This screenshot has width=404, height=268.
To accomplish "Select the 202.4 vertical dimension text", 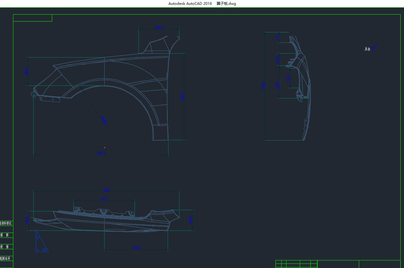I will coord(26,71).
